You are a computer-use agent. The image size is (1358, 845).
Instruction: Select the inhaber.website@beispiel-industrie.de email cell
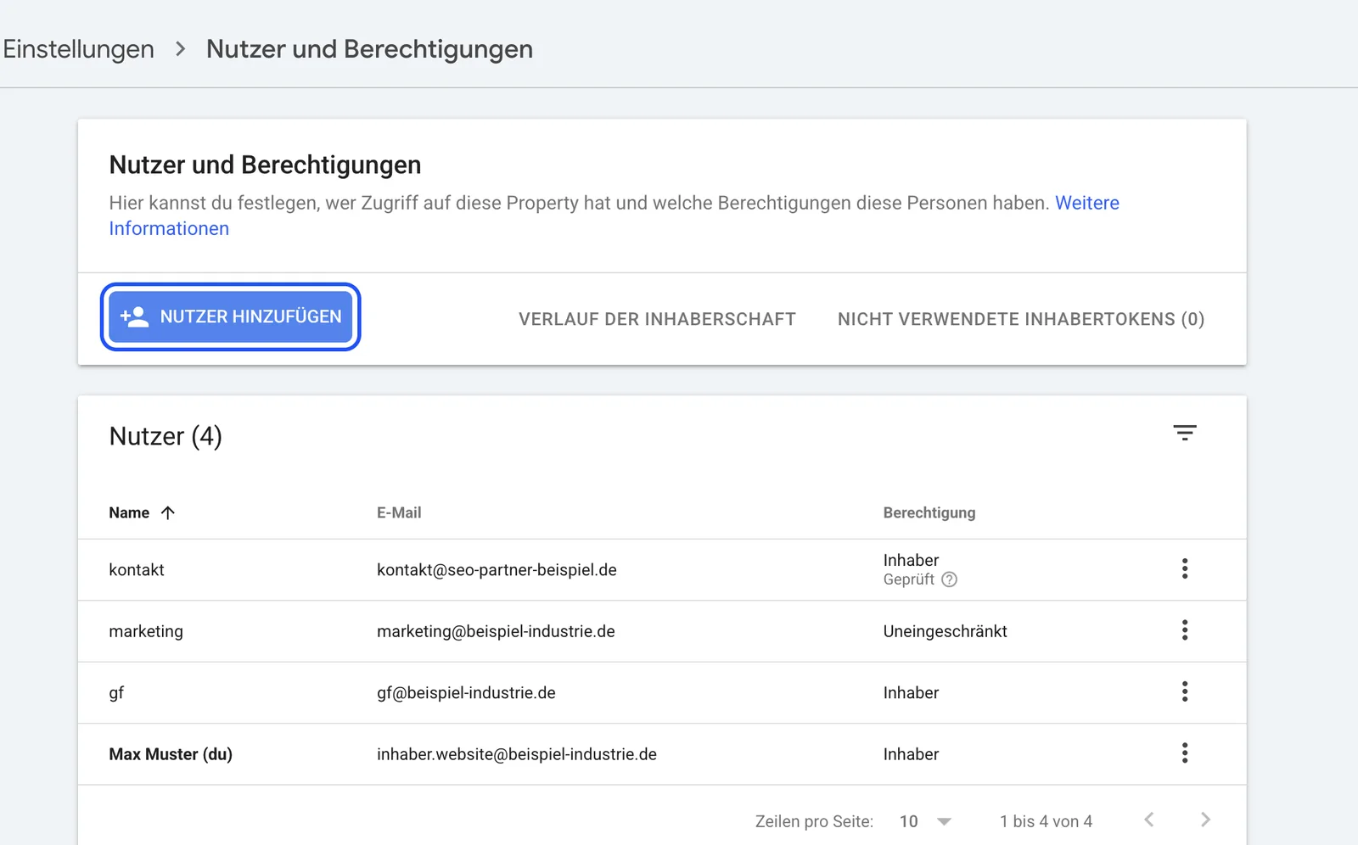click(517, 754)
